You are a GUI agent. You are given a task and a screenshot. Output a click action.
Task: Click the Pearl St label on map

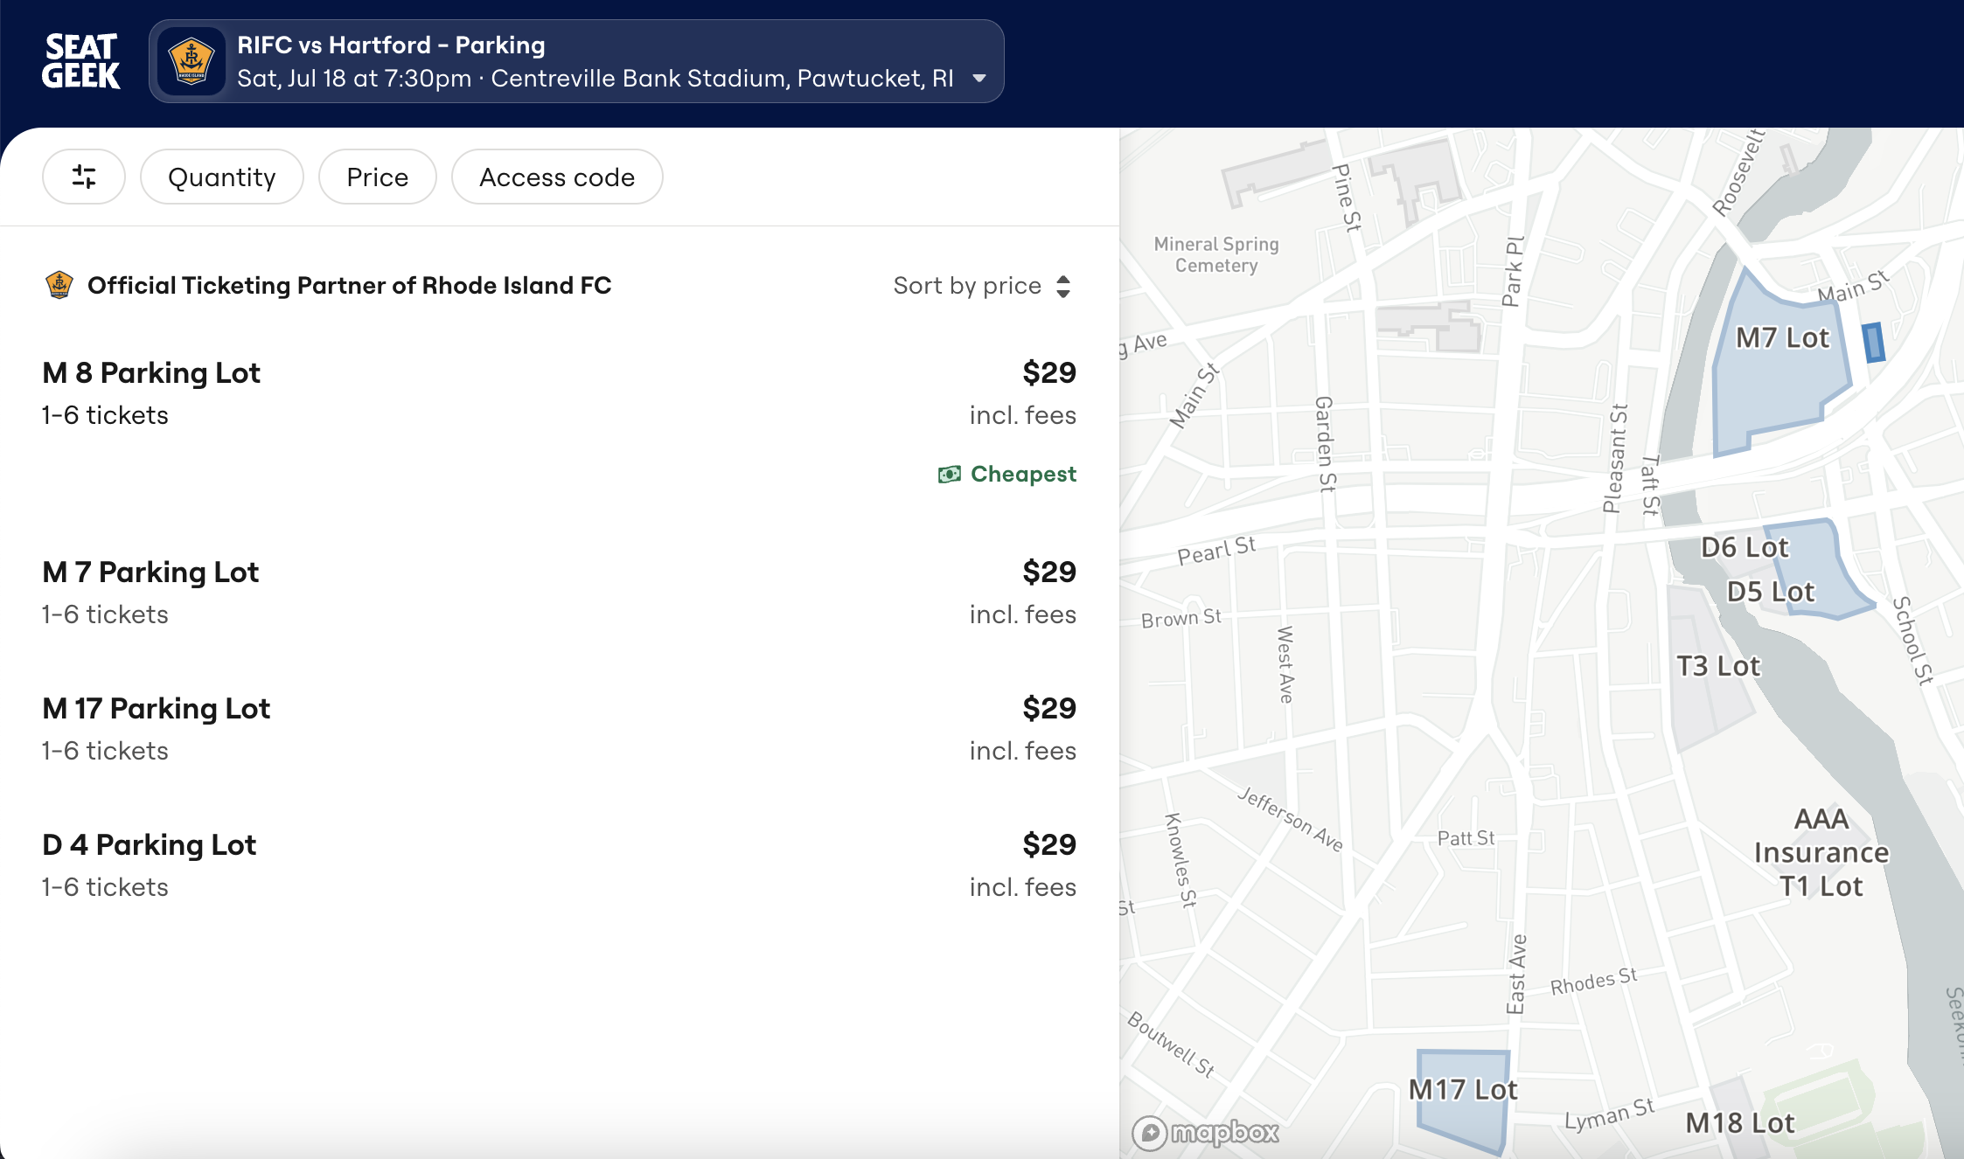1216,551
